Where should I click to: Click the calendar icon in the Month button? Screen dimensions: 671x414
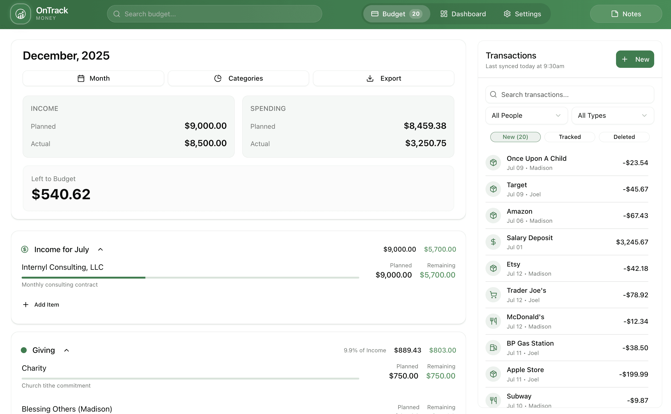(x=80, y=78)
